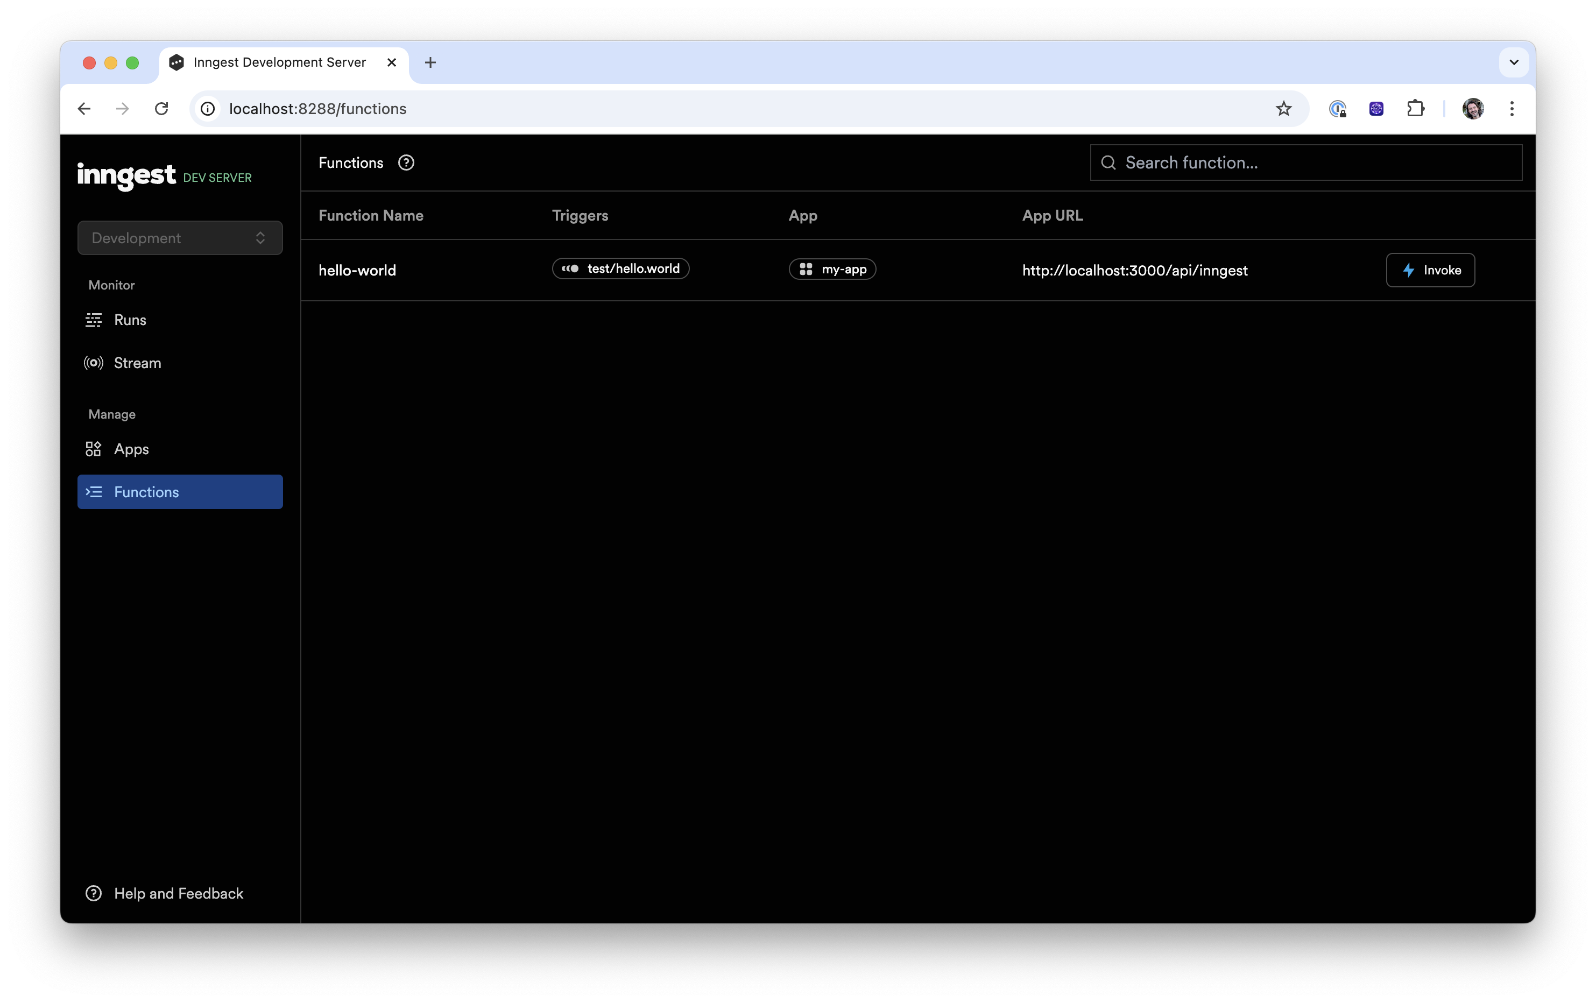Select the Functions icon in the sidebar
This screenshot has height=1003, width=1596.
[x=95, y=492]
